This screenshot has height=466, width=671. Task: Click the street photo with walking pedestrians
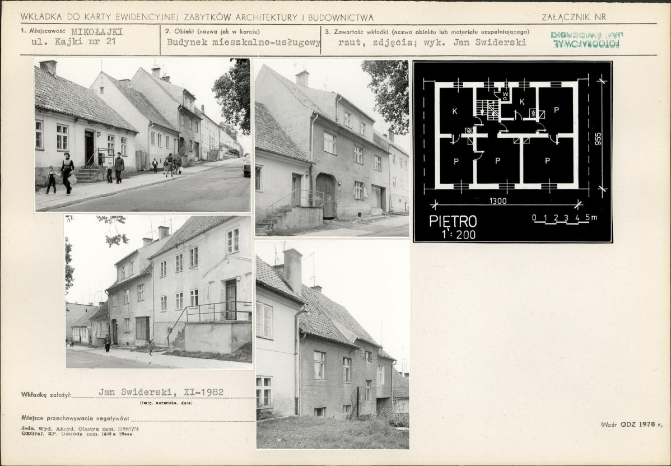tap(142, 135)
